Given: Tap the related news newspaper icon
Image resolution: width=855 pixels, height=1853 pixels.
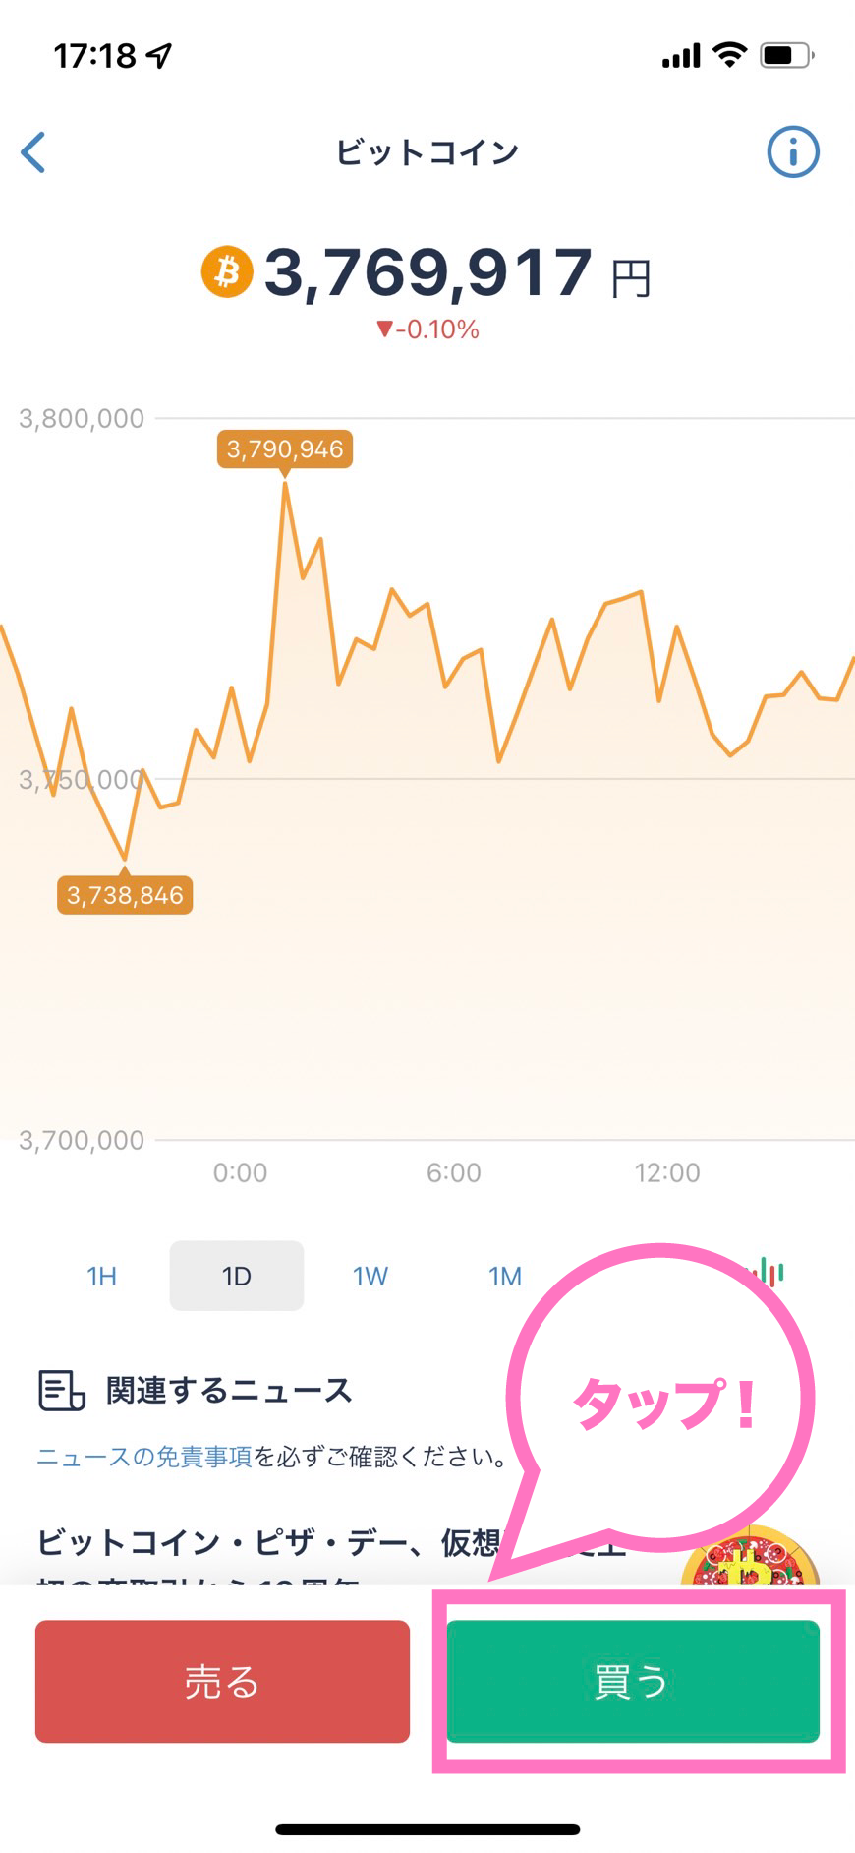Looking at the screenshot, I should click(x=61, y=1391).
